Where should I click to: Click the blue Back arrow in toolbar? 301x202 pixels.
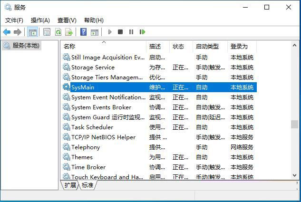[x=7, y=32]
